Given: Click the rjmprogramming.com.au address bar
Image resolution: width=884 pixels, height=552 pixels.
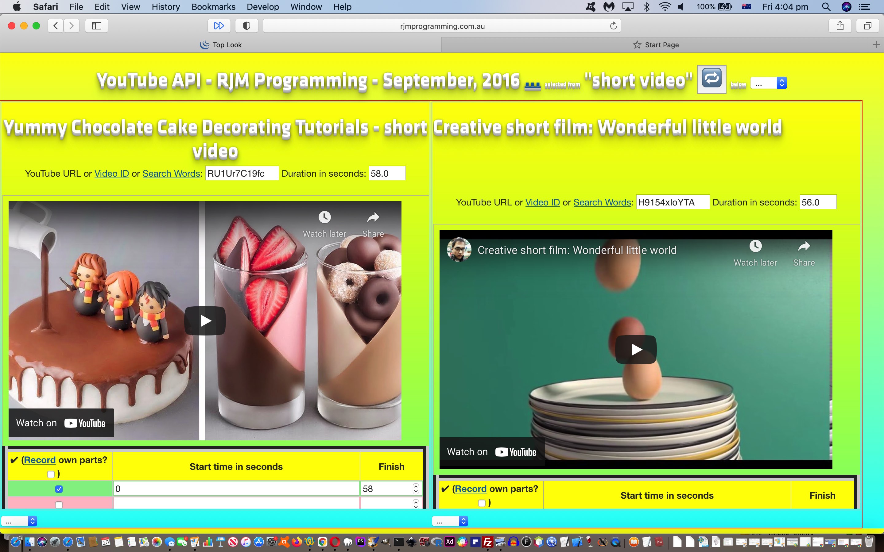Looking at the screenshot, I should pos(442,26).
